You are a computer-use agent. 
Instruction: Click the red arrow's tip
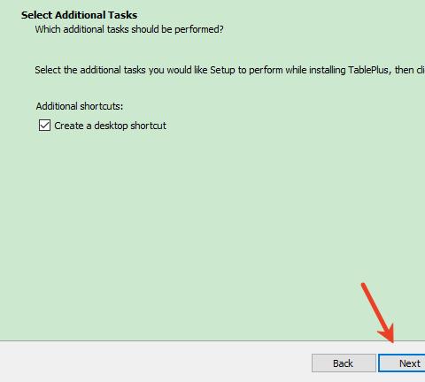coord(392,342)
